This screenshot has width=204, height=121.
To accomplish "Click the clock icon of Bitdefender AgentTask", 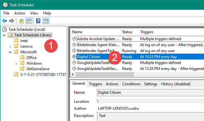I will click(x=74, y=51).
